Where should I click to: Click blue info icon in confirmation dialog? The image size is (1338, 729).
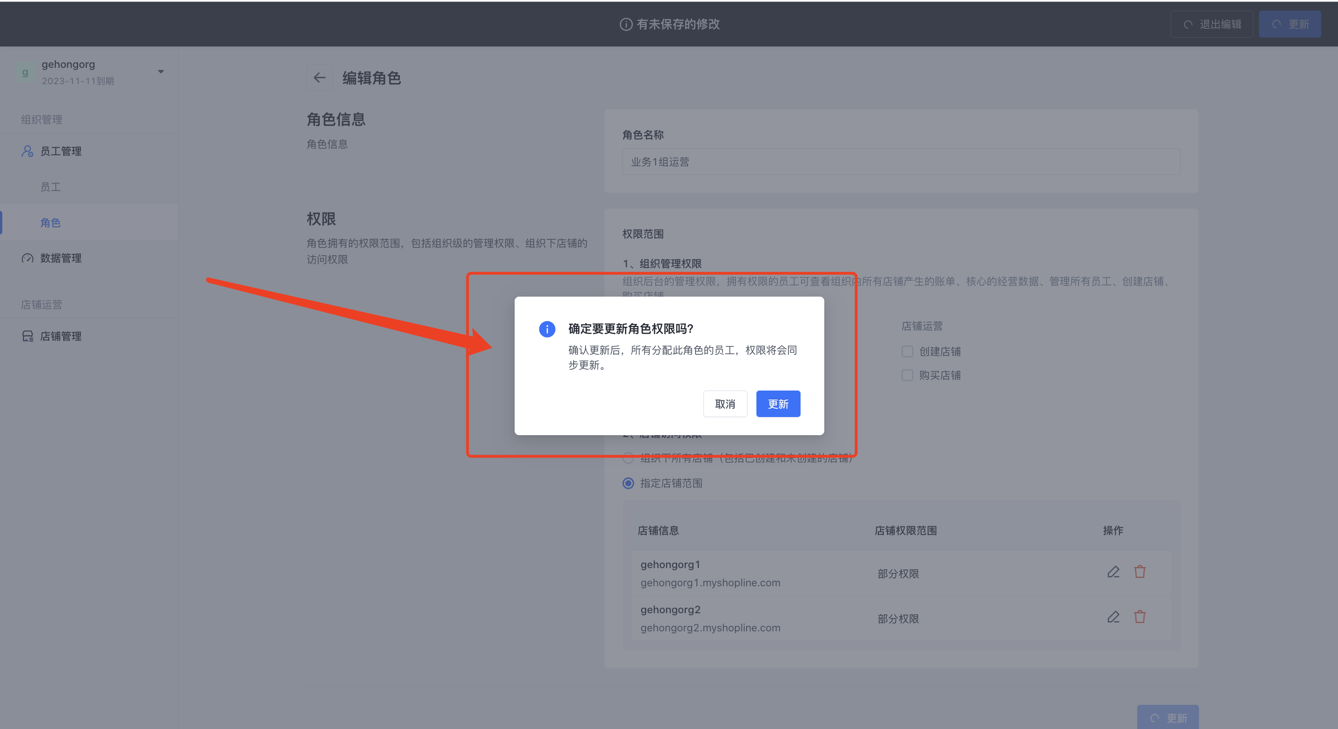coord(547,329)
